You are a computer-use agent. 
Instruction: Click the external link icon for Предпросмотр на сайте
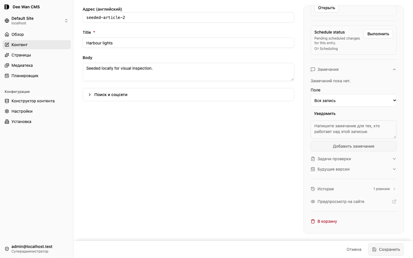coord(394,202)
